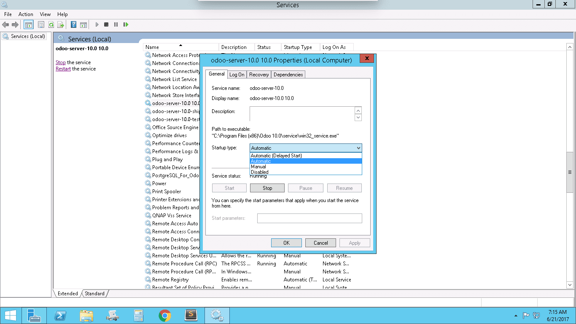
Task: Select the Network List Service row
Action: (172, 79)
